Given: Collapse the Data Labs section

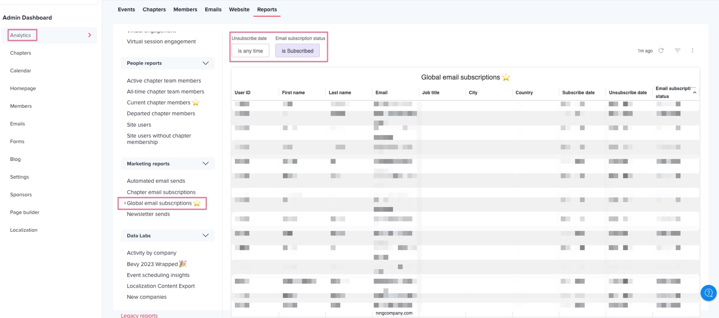Looking at the screenshot, I should 205,235.
